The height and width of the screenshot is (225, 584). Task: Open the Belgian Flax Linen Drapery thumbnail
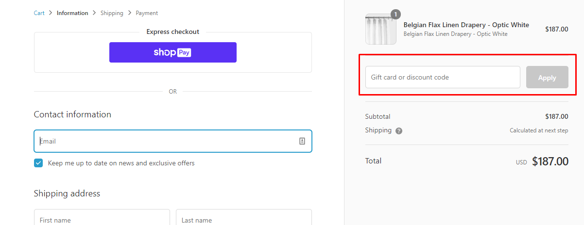(380, 29)
